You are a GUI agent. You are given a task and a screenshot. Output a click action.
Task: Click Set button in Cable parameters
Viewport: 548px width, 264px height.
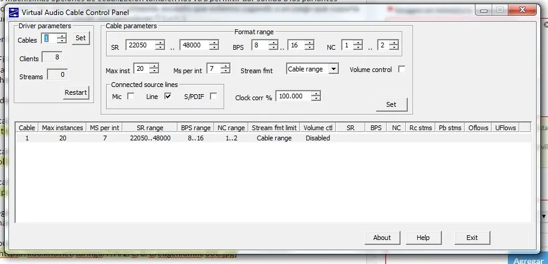392,104
